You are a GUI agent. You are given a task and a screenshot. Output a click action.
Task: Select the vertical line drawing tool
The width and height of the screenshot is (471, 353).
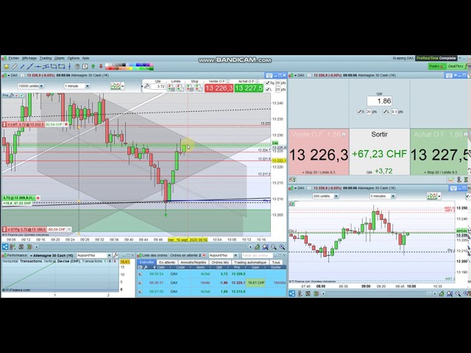point(69,66)
